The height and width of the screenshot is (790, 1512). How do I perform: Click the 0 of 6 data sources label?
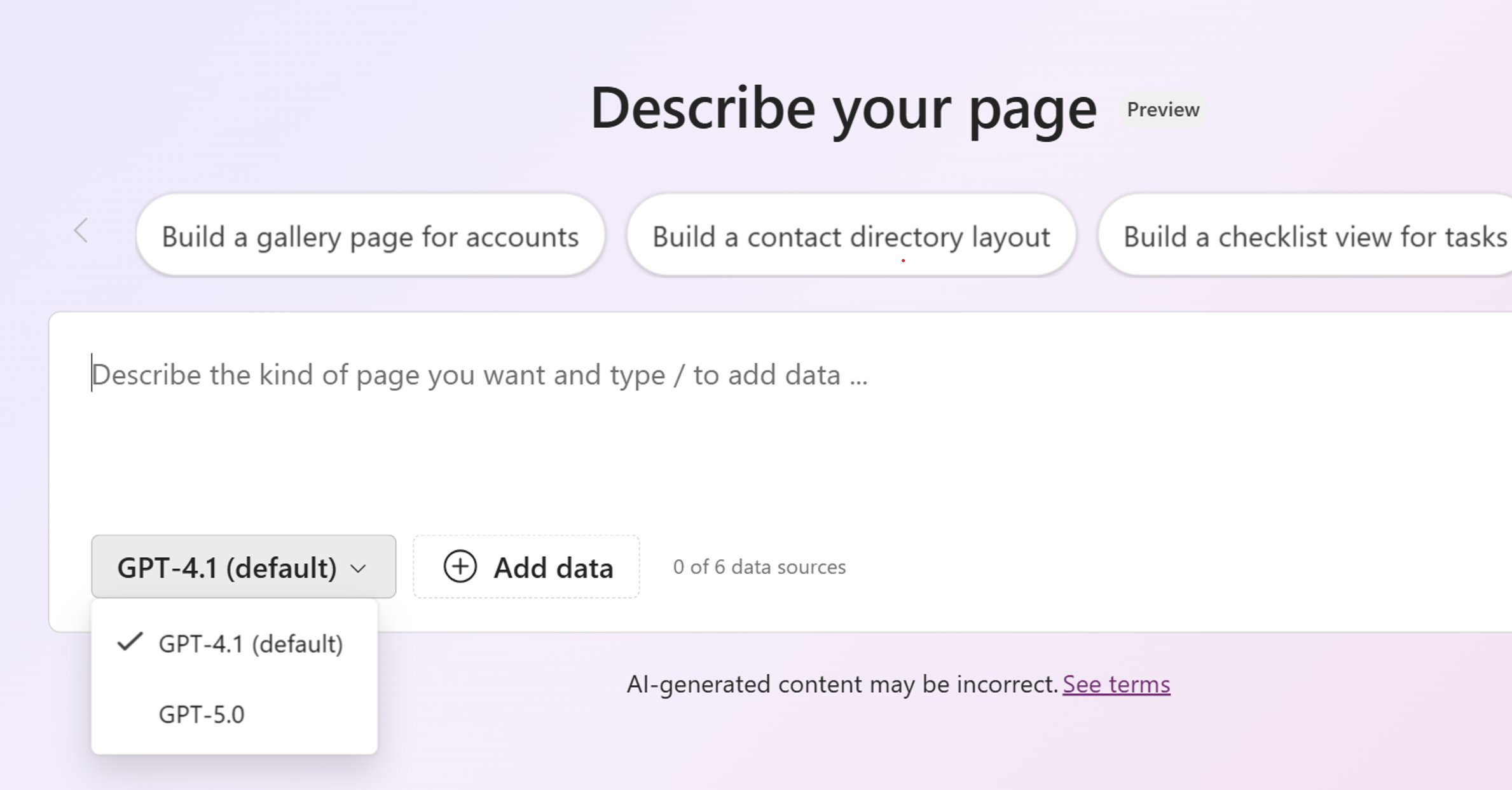pos(759,567)
